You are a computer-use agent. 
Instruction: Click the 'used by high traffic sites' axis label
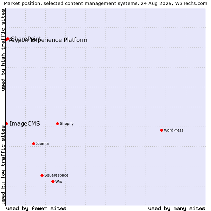pyautogui.click(x=3, y=50)
